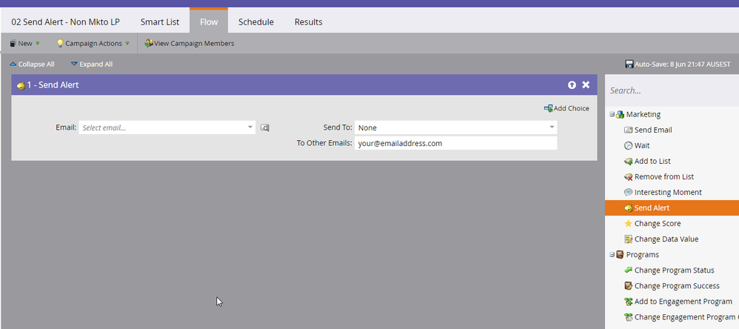739x329 pixels.
Task: Open the Send To dropdown arrow
Action: tap(552, 127)
